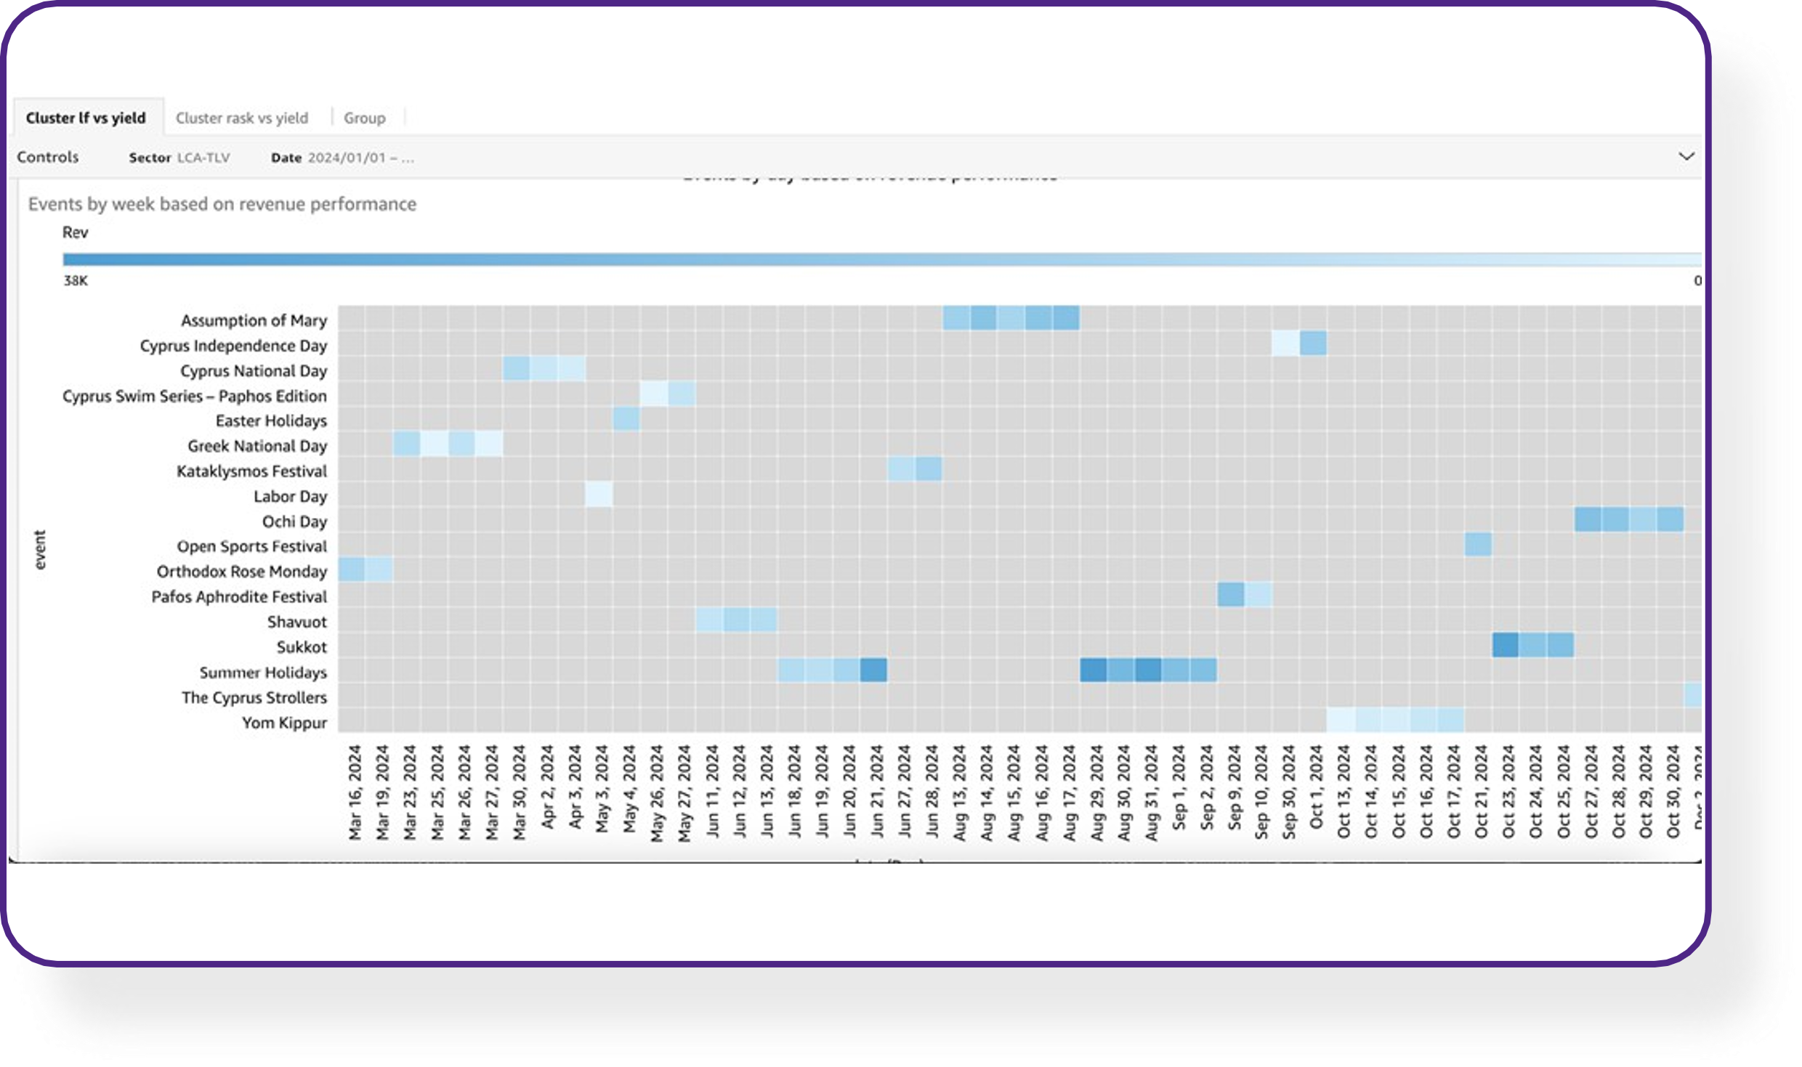Select the Cluster lf vs yield tab
1802x1067 pixels.
coord(86,118)
